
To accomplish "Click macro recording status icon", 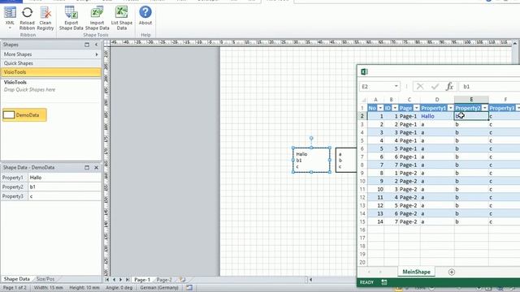I will (x=189, y=288).
